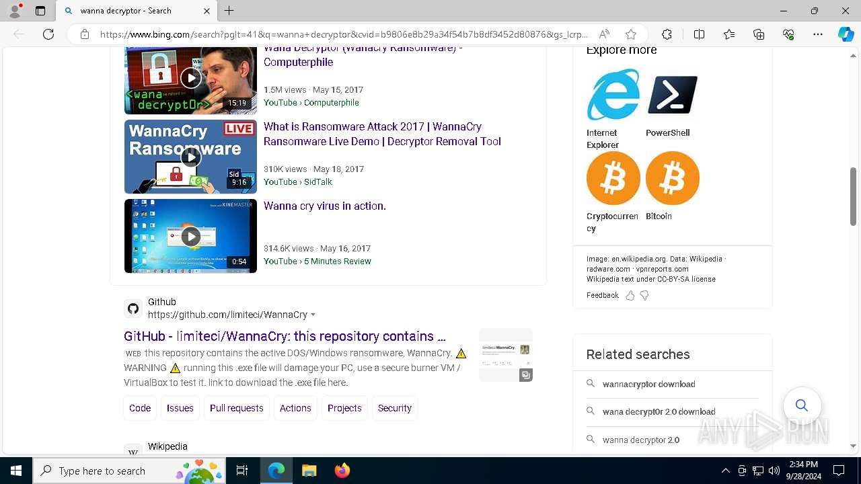The image size is (861, 484).
Task: Open Task View on taskbar
Action: pyautogui.click(x=242, y=471)
